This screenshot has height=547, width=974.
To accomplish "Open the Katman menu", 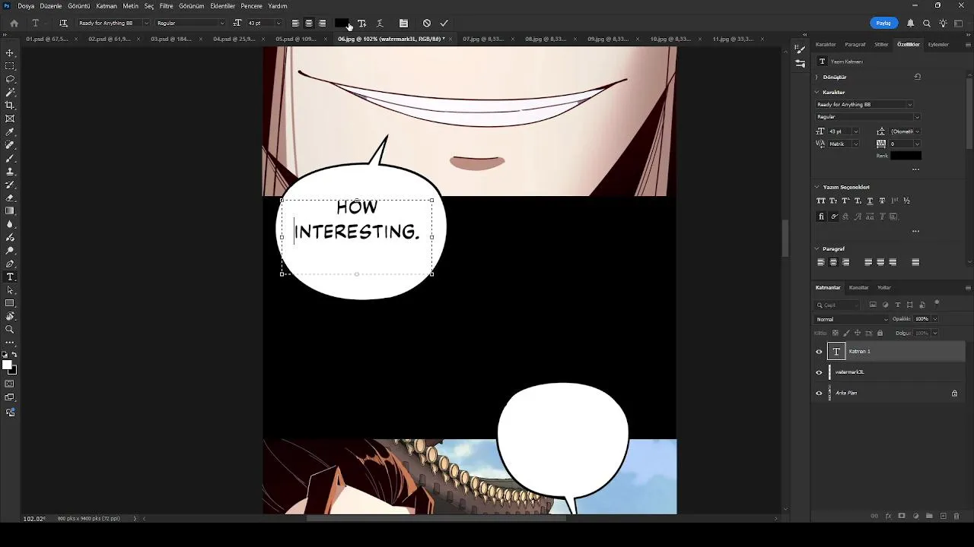I will coord(107,6).
